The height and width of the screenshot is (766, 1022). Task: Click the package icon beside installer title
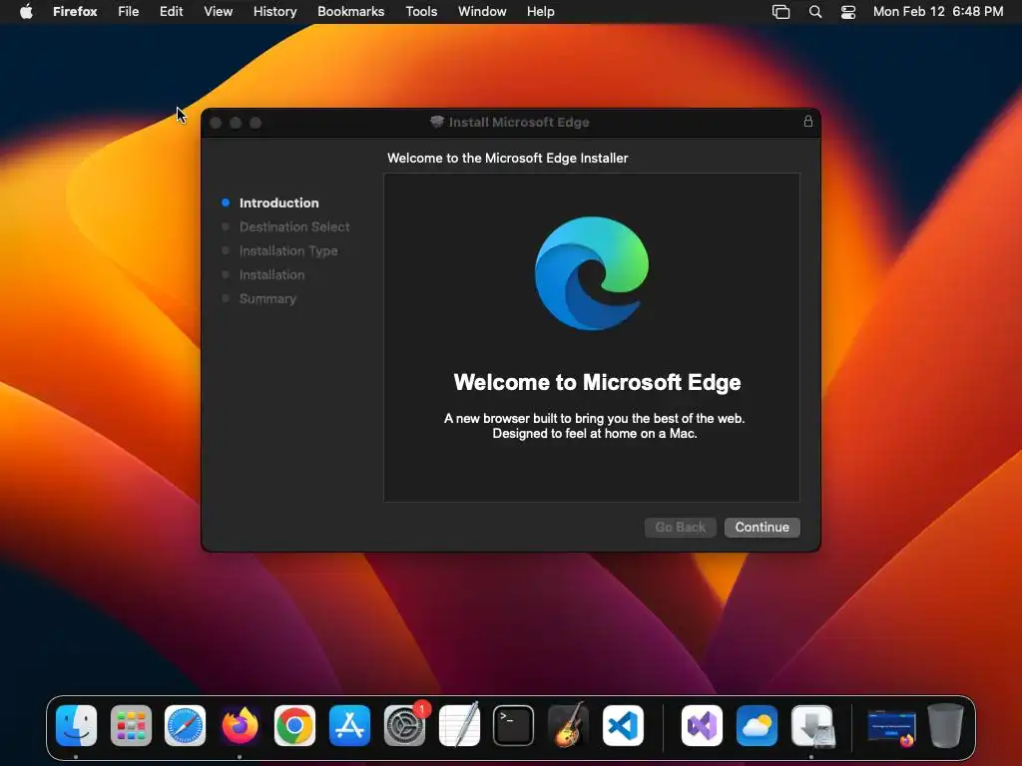point(437,122)
